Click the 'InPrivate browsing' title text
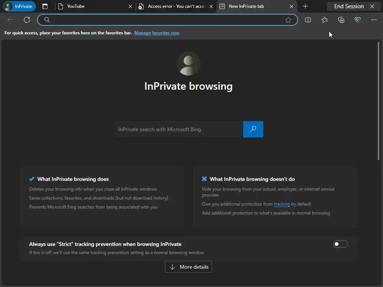This screenshot has height=287, width=383. point(189,86)
